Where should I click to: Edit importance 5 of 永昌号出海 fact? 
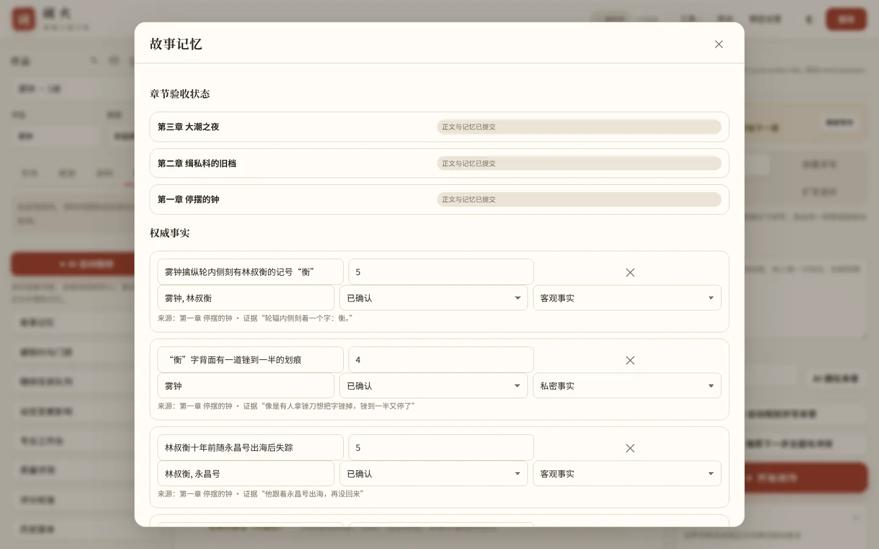pyautogui.click(x=441, y=448)
